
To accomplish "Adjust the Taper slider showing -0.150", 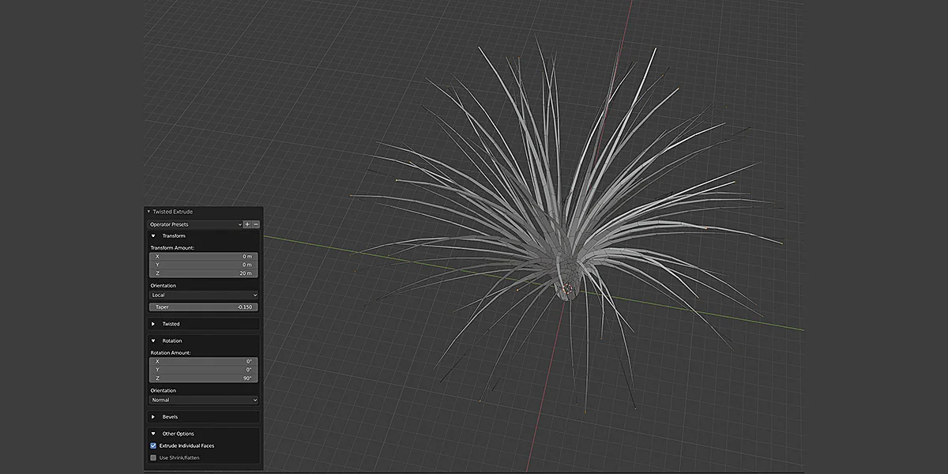I will [x=203, y=307].
